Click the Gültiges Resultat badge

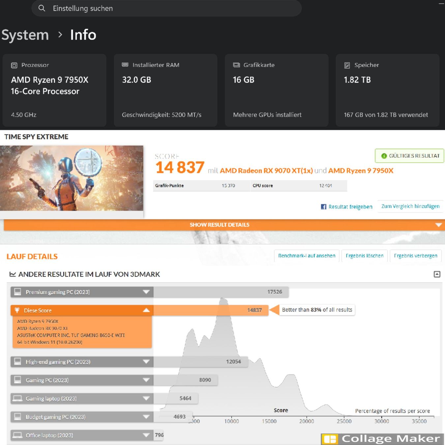[410, 156]
